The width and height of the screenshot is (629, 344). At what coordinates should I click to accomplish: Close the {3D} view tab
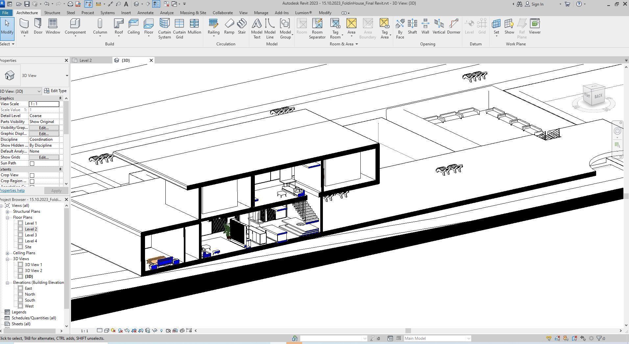[151, 61]
